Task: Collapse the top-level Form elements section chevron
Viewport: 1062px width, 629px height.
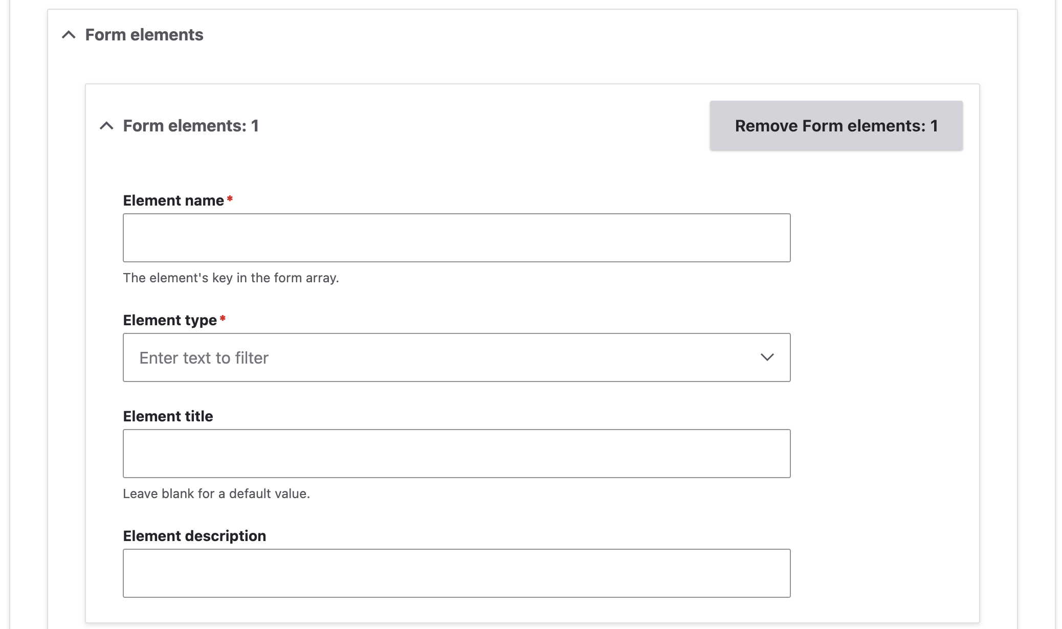Action: tap(69, 35)
